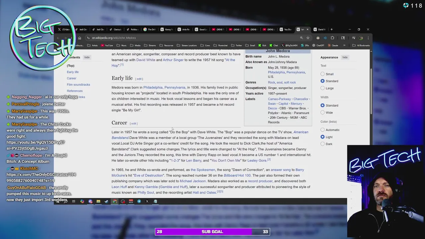Open the Resources bookmarks folder
The width and height of the screenshot is (425, 239).
point(166,45)
